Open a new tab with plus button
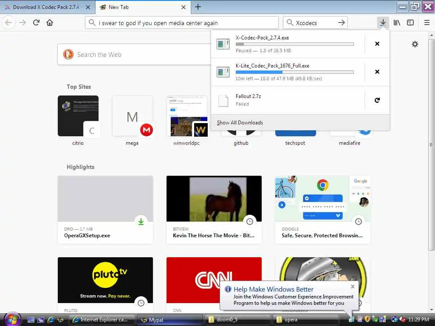Image resolution: width=435 pixels, height=326 pixels. coord(198,7)
